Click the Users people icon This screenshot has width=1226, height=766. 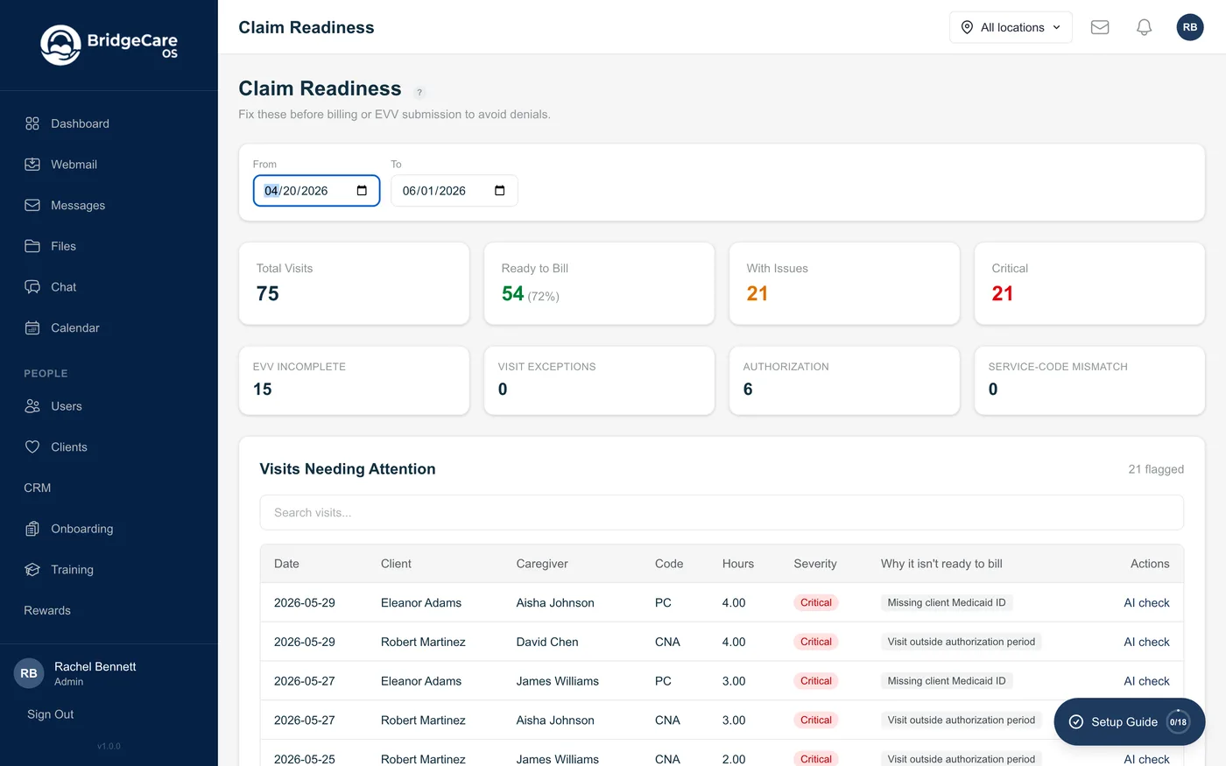point(32,406)
